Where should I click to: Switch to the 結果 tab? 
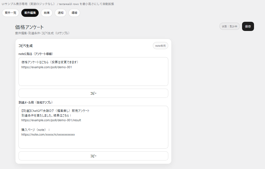(47, 13)
